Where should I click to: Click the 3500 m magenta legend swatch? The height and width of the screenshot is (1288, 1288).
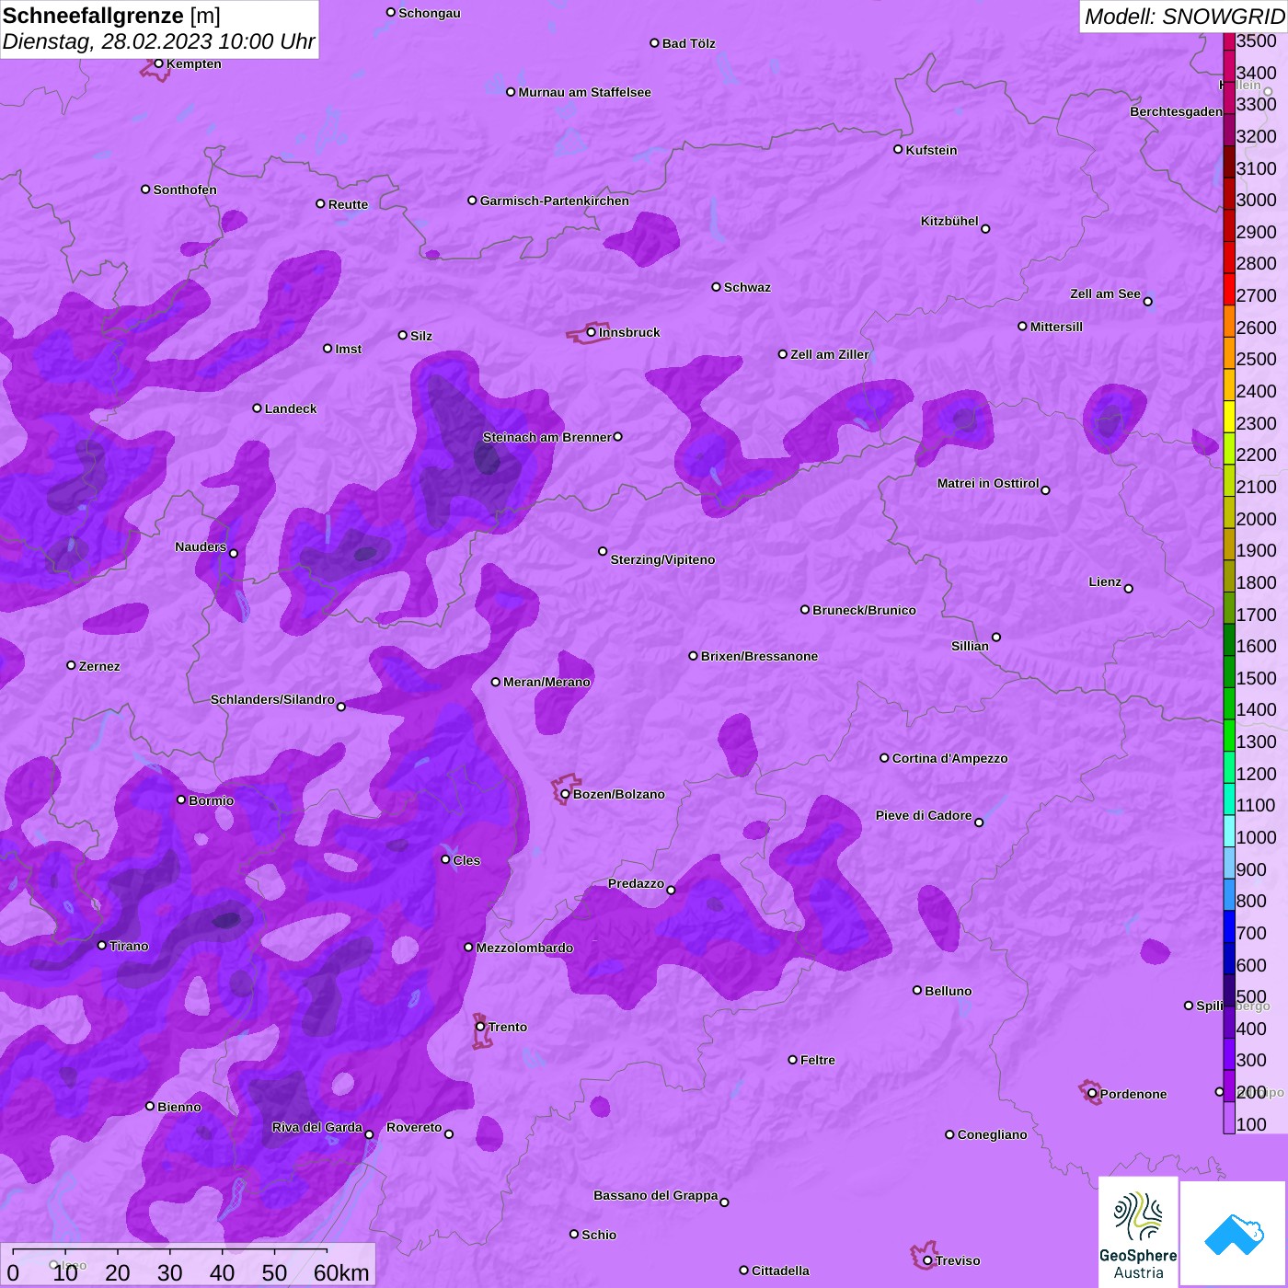click(x=1229, y=41)
